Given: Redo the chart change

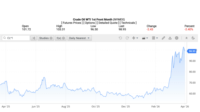Looking at the screenshot, I should 127,38.
